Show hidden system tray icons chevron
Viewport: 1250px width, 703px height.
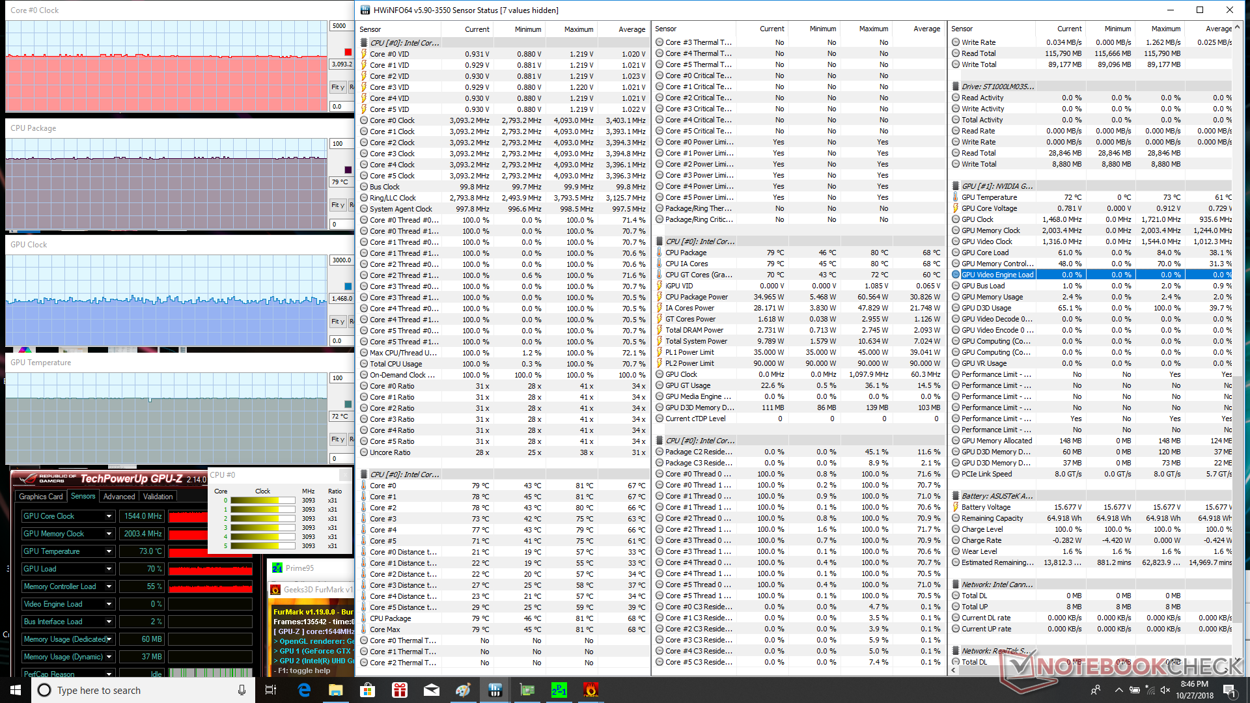(x=1118, y=690)
